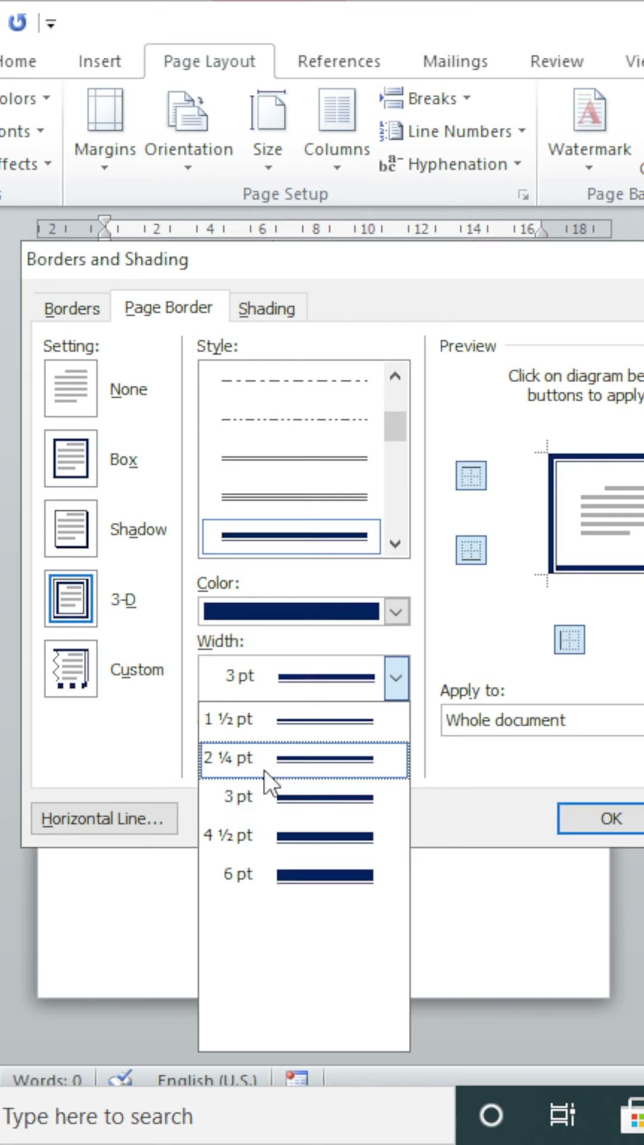The image size is (644, 1145).
Task: Choose the thick solid line style
Action: pyautogui.click(x=292, y=536)
